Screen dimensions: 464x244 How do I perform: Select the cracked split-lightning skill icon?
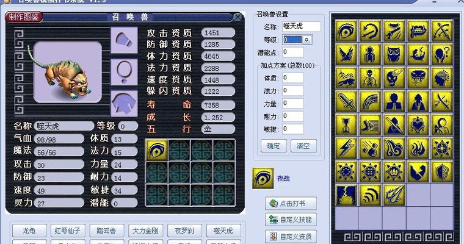346,195
